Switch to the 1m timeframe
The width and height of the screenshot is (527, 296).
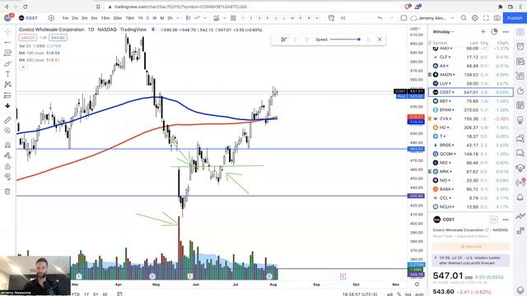tap(65, 18)
